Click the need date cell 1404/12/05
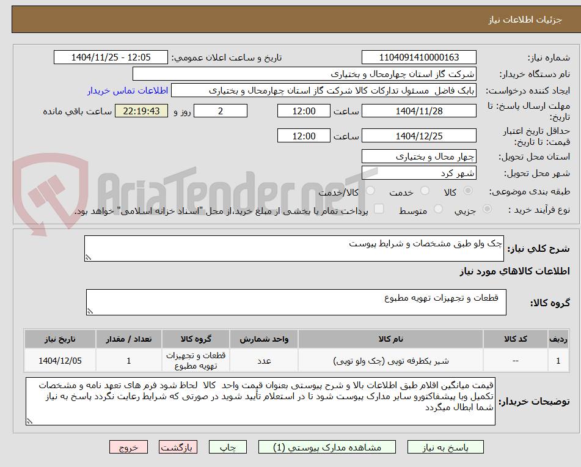The width and height of the screenshot is (581, 467). [60, 361]
